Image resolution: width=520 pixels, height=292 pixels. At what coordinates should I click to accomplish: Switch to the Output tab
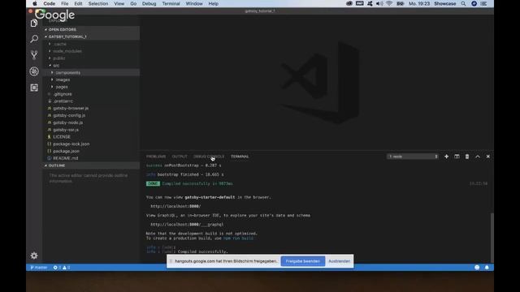pos(180,157)
